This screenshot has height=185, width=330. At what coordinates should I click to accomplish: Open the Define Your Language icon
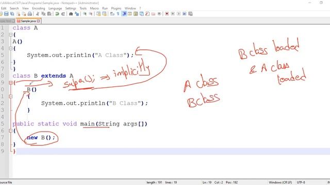click(130, 14)
